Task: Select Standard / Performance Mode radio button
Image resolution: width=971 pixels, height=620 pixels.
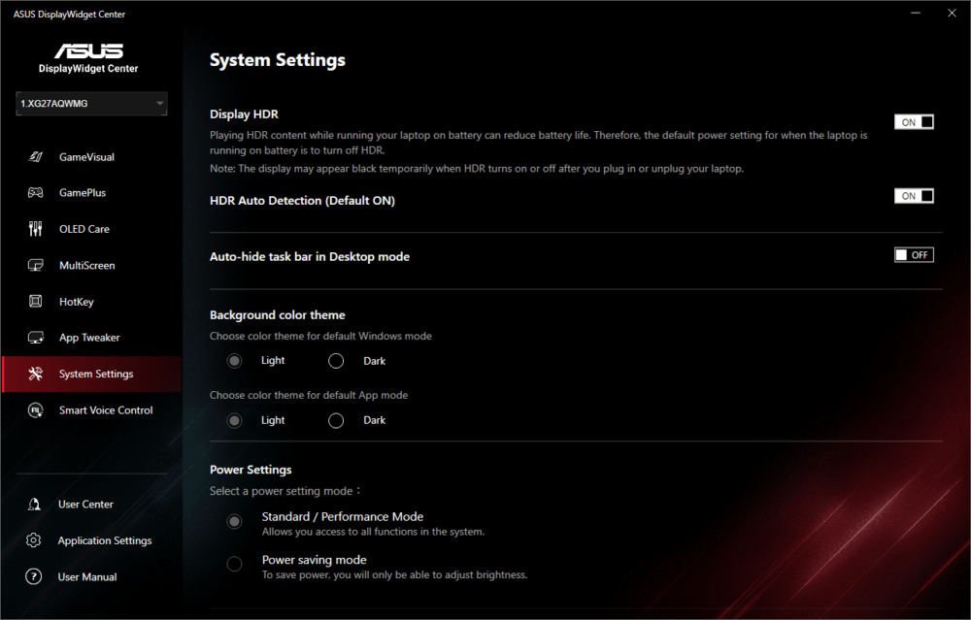Action: [234, 521]
